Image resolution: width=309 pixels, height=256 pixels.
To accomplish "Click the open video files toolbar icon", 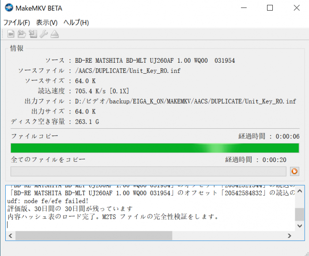I will point(11,34).
